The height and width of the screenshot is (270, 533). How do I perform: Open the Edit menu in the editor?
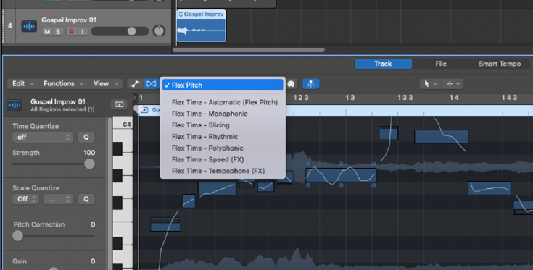pyautogui.click(x=22, y=83)
